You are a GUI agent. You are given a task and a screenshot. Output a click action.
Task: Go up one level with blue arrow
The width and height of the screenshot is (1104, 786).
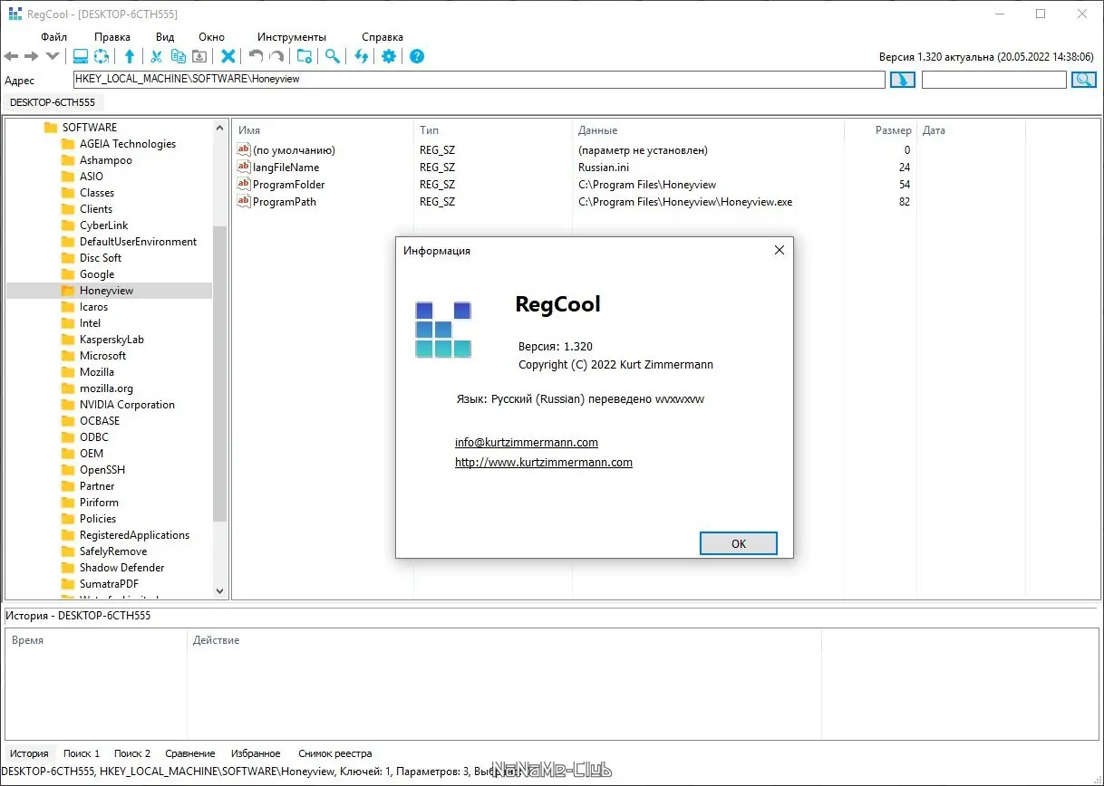pyautogui.click(x=130, y=56)
